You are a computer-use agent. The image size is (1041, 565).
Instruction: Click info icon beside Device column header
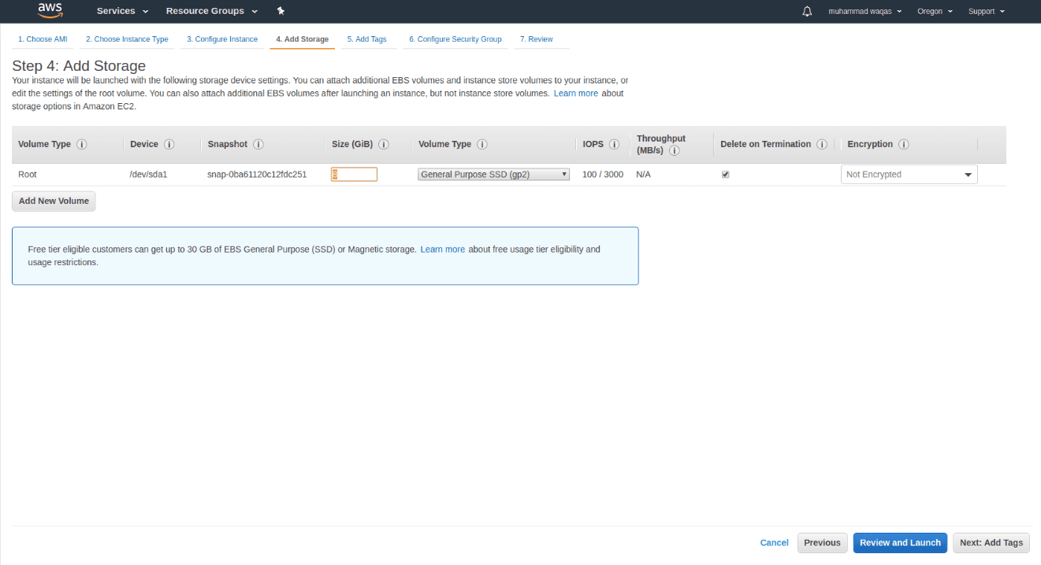point(169,145)
